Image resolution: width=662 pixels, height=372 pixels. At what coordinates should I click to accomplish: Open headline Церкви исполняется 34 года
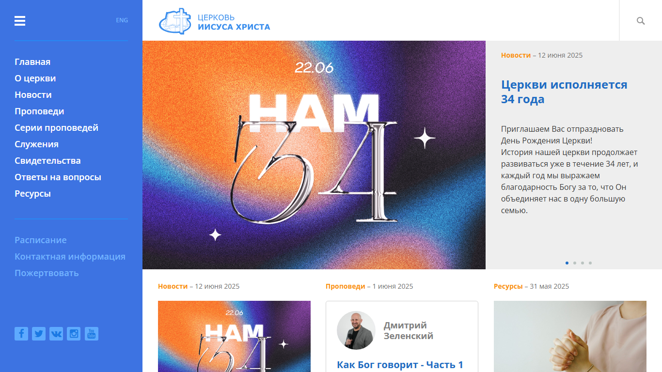564,92
